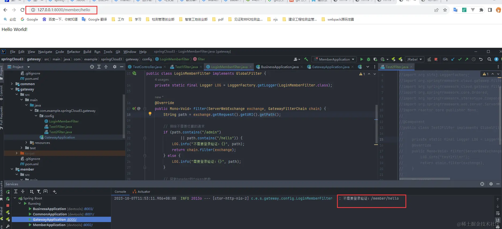Image resolution: width=502 pixels, height=229 pixels.
Task: Open Search Everywhere magnifier in IDE toolbar
Action: (489, 59)
